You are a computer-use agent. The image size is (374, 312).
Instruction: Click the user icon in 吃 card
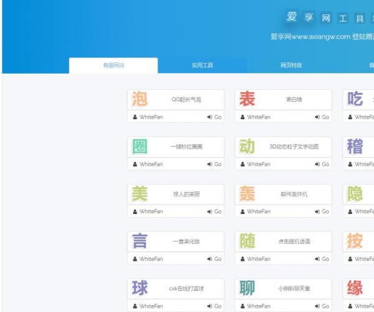coord(350,117)
